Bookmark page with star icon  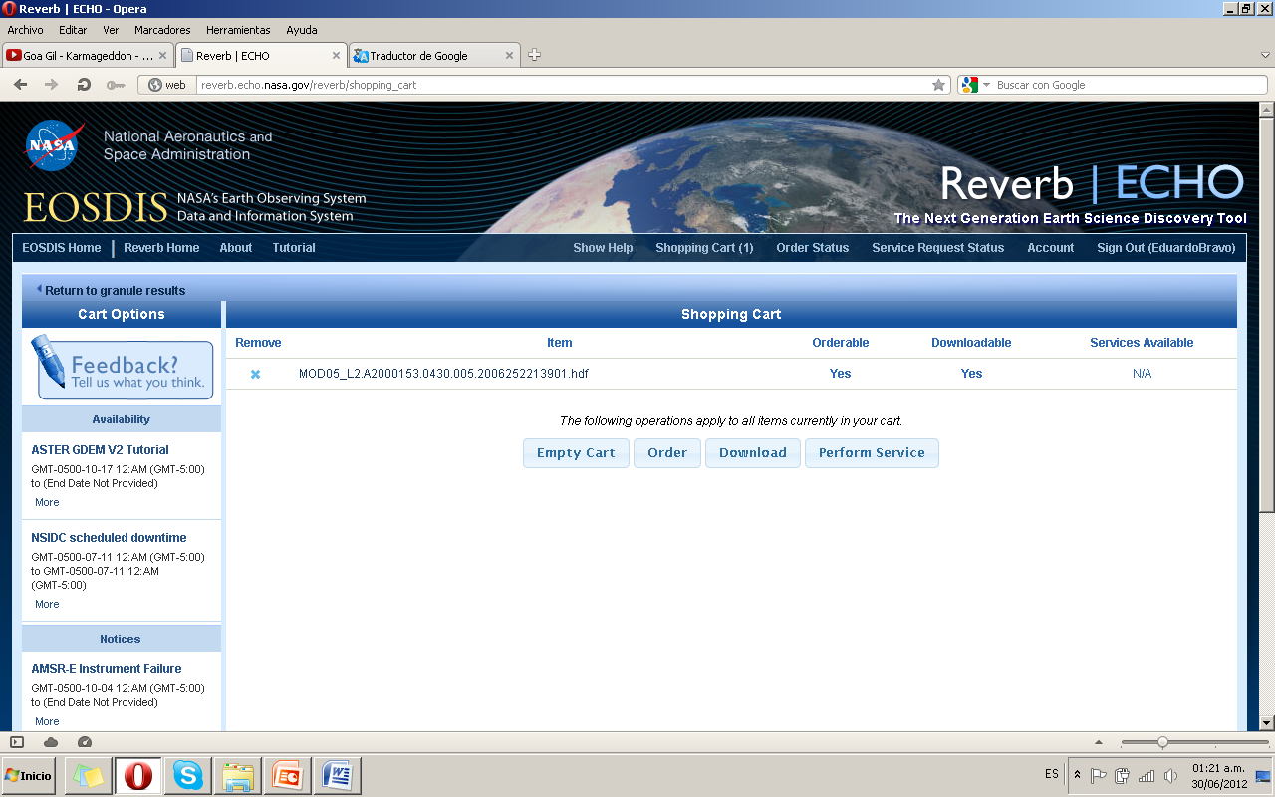tap(938, 85)
